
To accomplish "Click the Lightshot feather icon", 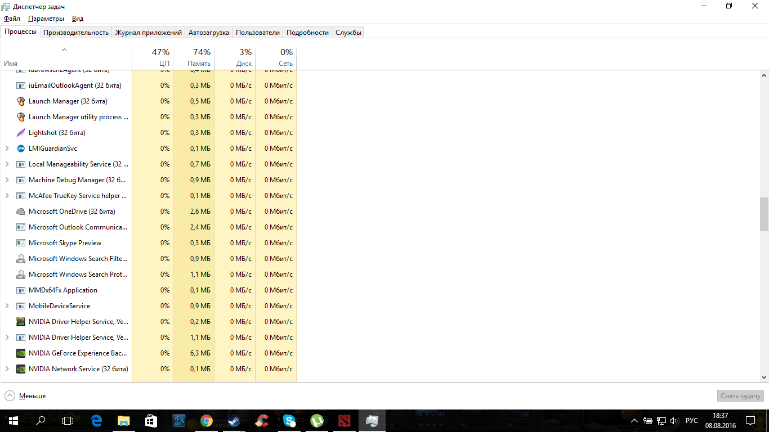I will click(21, 133).
